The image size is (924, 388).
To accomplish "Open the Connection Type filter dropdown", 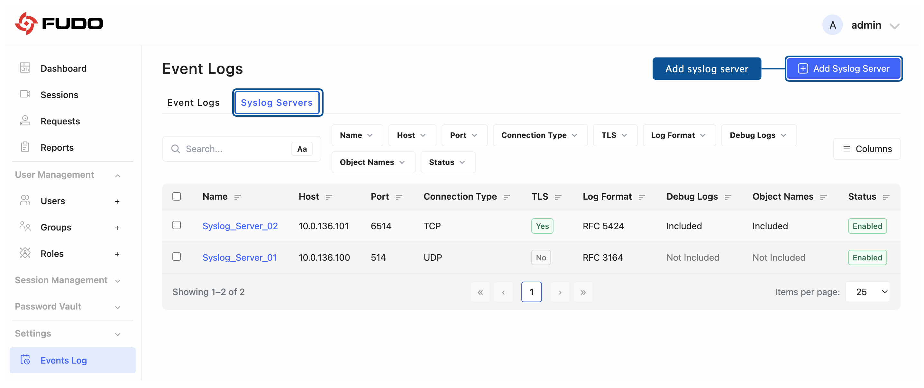I will coord(540,135).
